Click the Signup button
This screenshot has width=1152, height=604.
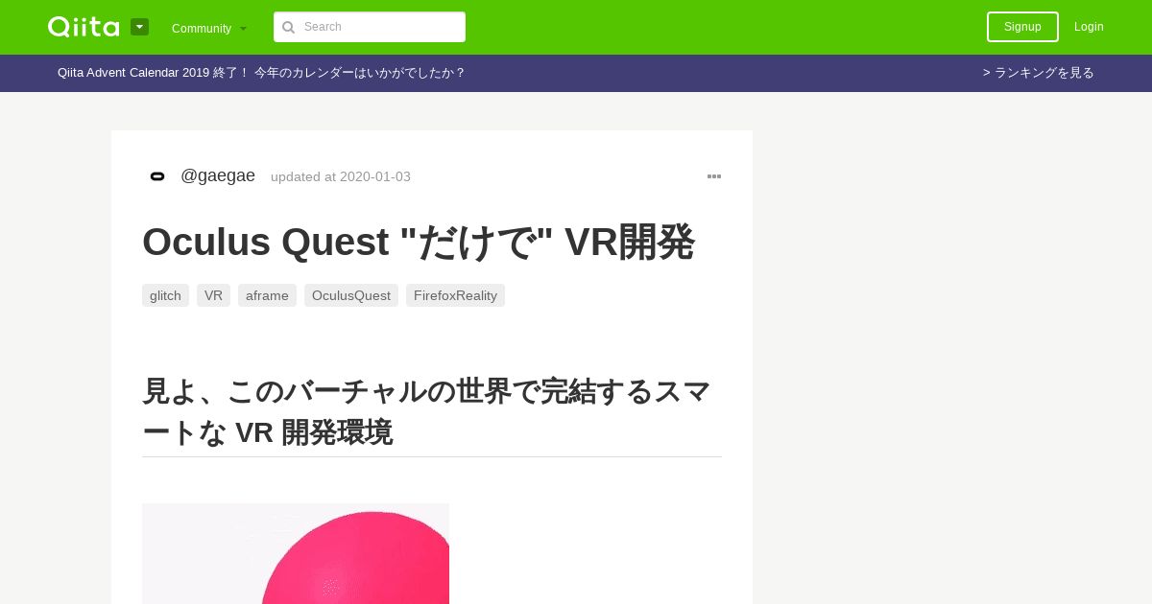coord(1022,27)
